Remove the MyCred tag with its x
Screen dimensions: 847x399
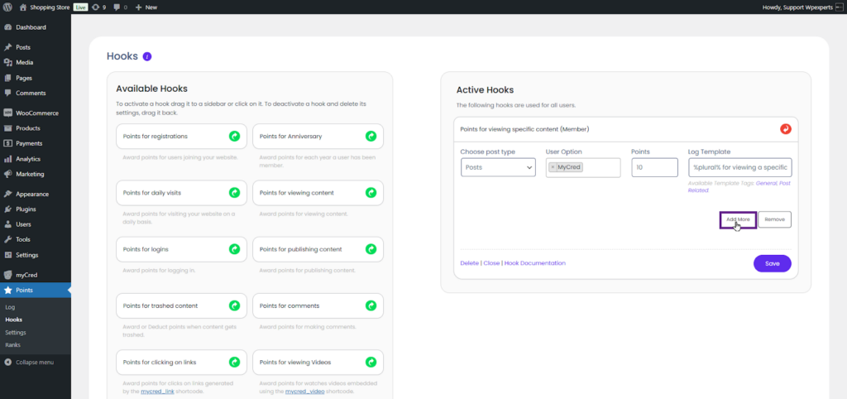pos(553,167)
